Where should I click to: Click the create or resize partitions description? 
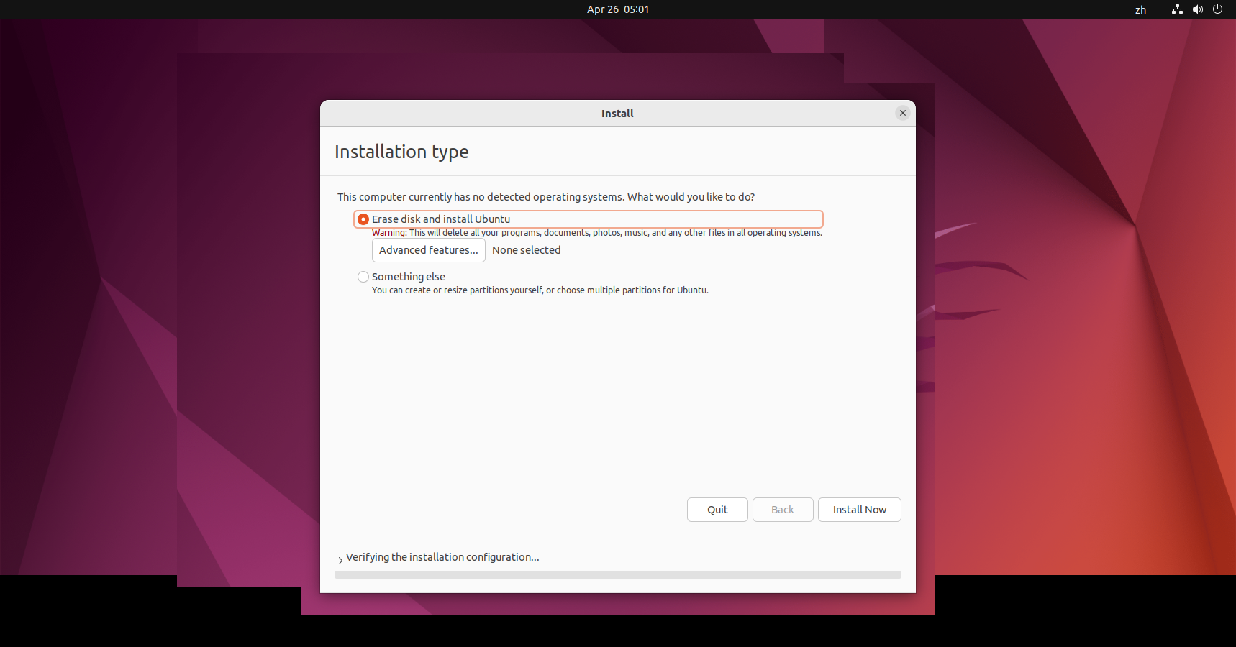540,290
